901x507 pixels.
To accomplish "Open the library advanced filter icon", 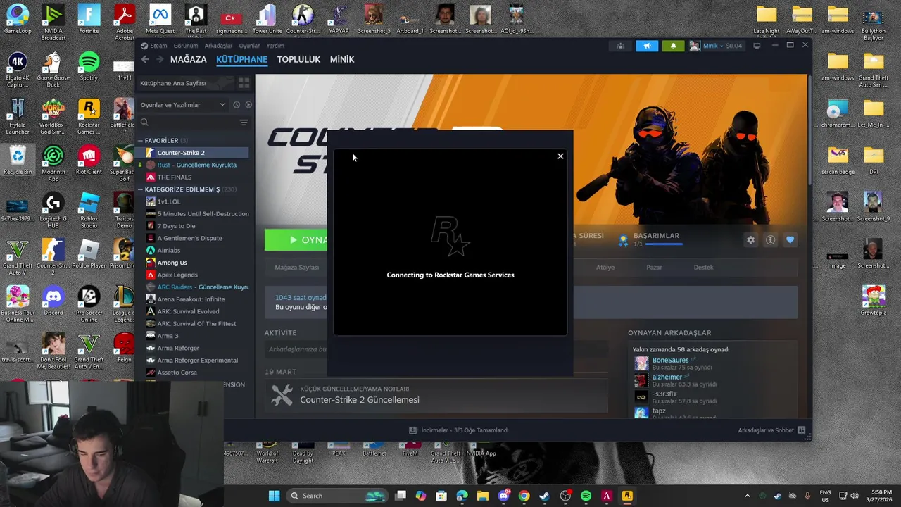I will pyautogui.click(x=244, y=123).
